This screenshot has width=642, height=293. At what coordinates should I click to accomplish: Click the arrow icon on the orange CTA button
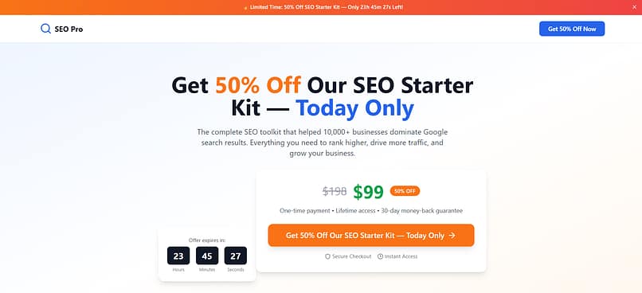point(452,236)
